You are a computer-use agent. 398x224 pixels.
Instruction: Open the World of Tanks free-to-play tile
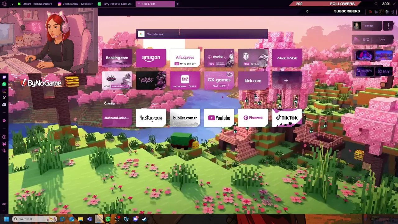(x=253, y=58)
